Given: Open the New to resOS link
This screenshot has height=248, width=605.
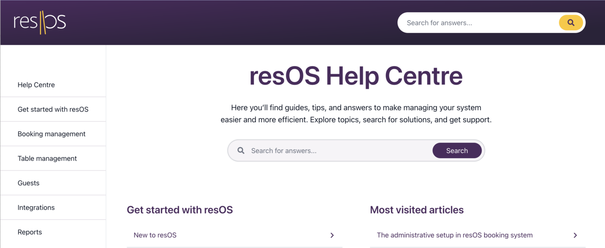Looking at the screenshot, I should pyautogui.click(x=155, y=235).
